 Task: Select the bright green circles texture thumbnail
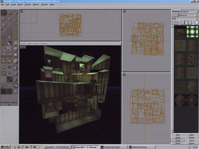point(192,32)
